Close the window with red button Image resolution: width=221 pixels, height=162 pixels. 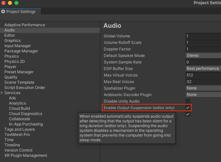click(x=3, y=3)
